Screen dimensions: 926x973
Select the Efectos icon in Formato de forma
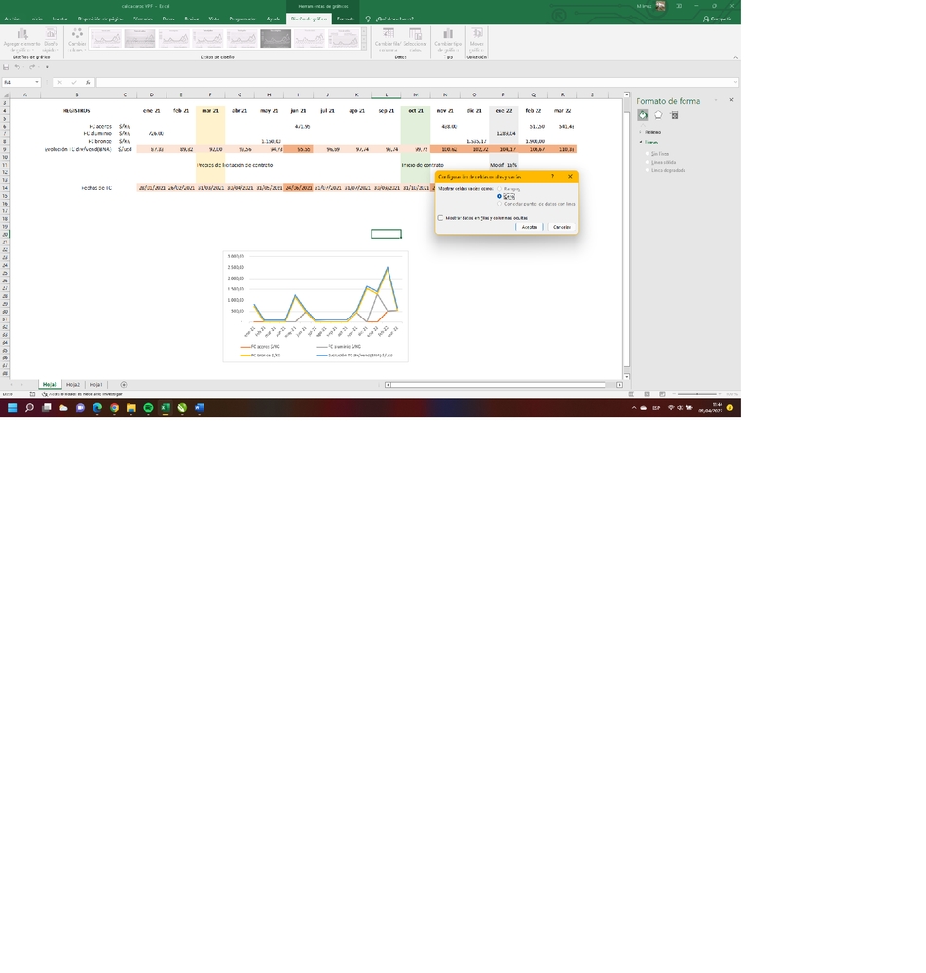click(x=659, y=115)
